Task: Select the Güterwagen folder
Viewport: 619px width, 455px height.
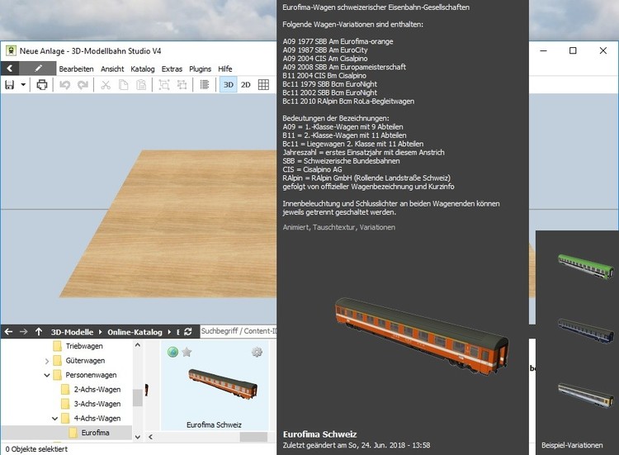Action: [x=85, y=361]
